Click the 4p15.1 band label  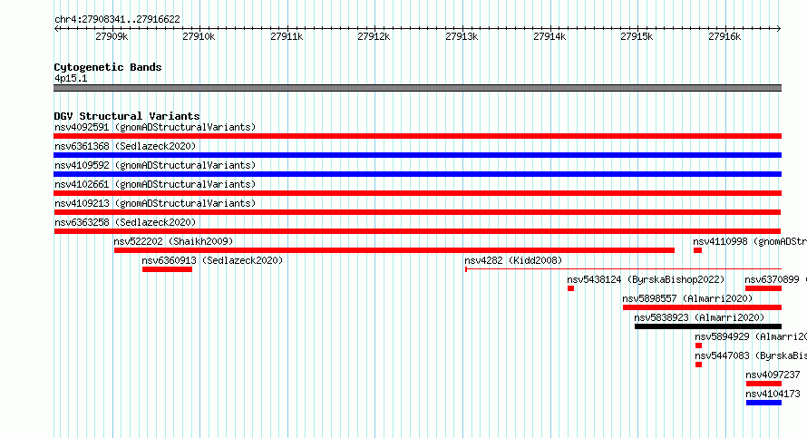pos(71,78)
